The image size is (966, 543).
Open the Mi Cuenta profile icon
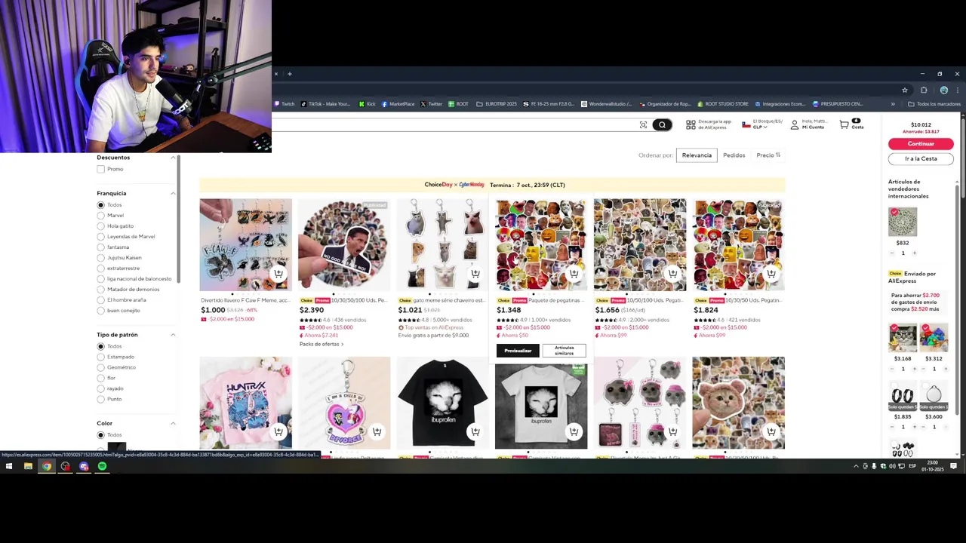794,124
